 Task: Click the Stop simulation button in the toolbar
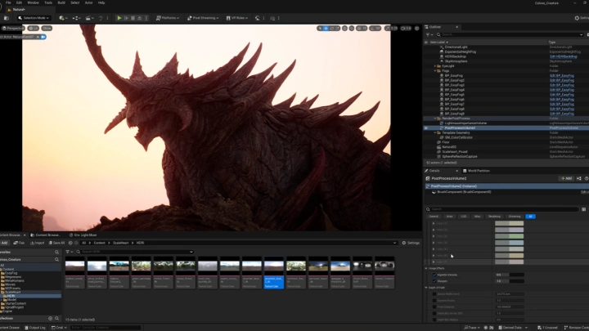tap(133, 18)
